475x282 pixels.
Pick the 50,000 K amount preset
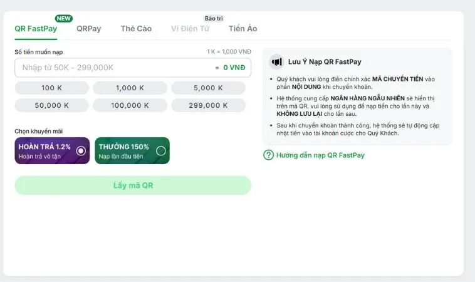pyautogui.click(x=51, y=105)
